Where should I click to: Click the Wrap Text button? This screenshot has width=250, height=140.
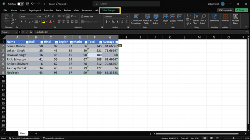(x=87, y=17)
